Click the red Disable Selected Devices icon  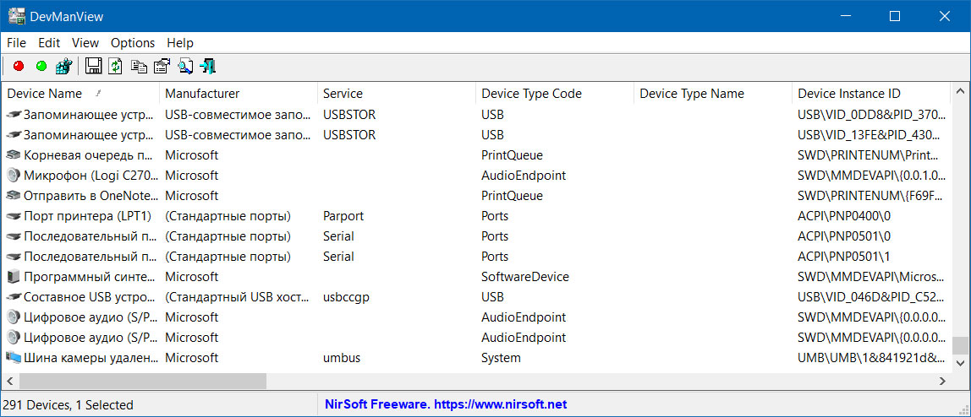[x=19, y=66]
